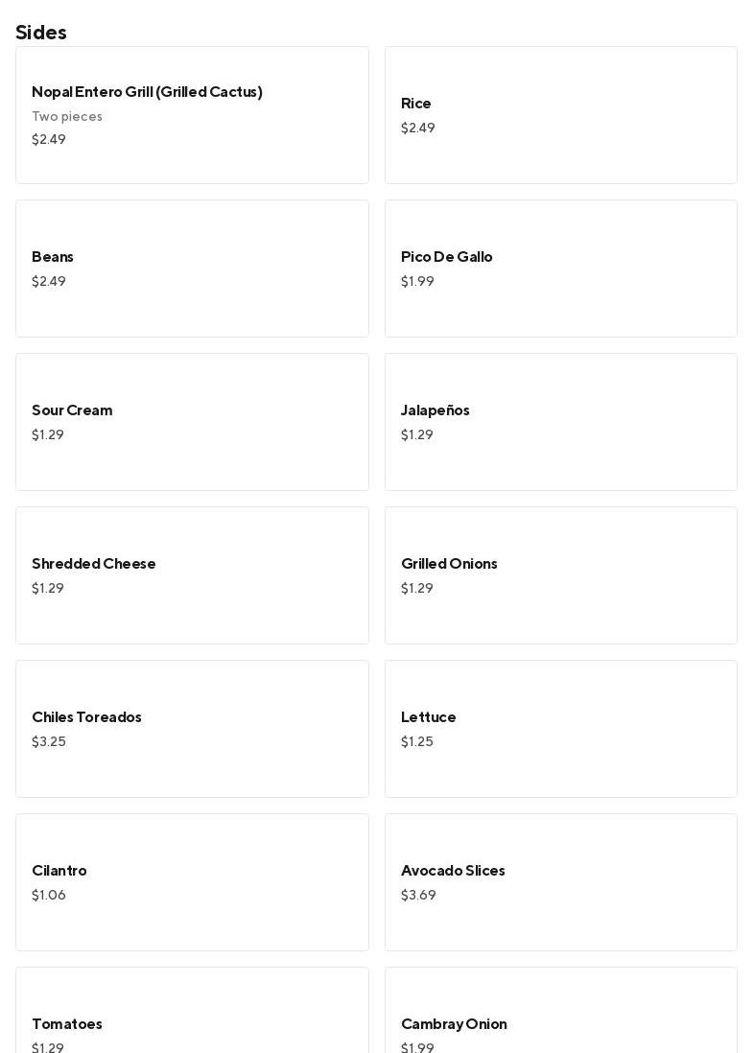Pick the Shredded Cheese side
The height and width of the screenshot is (1053, 753).
pyautogui.click(x=192, y=574)
